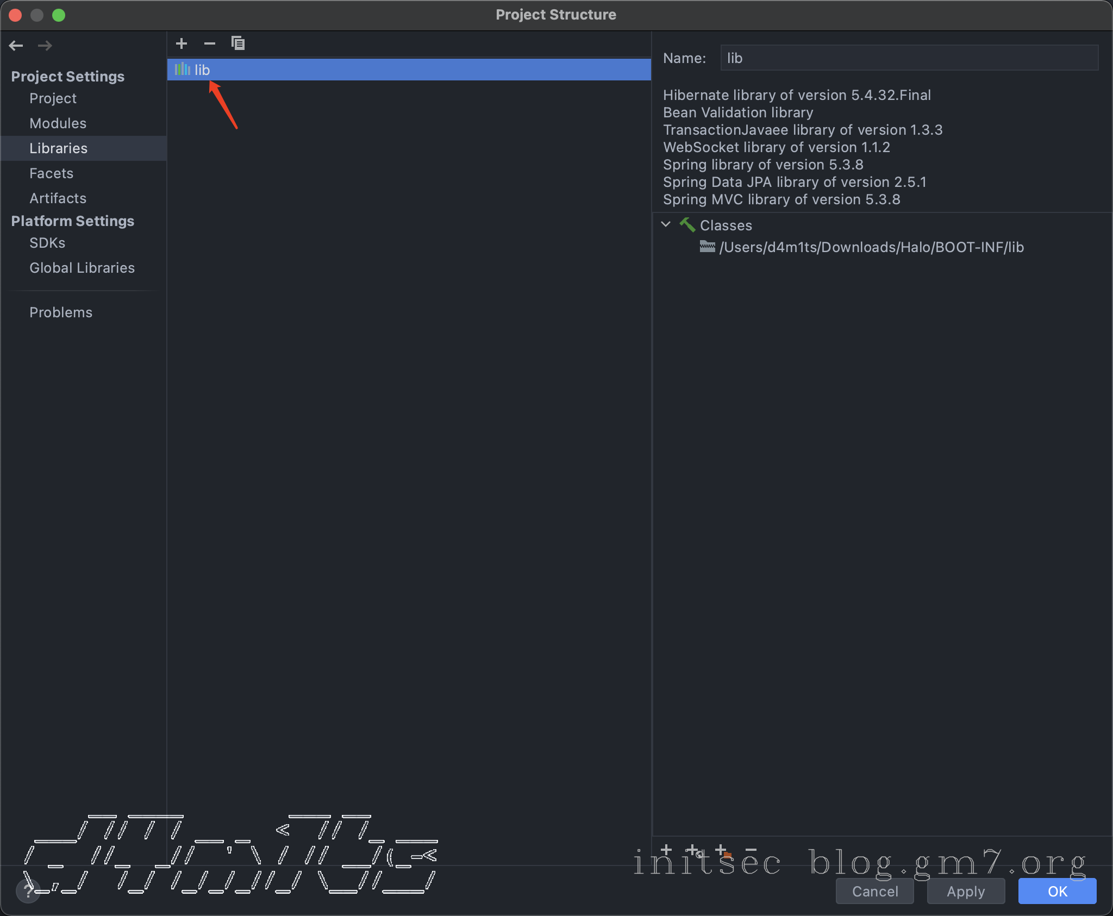This screenshot has height=916, width=1113.
Task: Switch to the Artifacts section
Action: pyautogui.click(x=58, y=198)
